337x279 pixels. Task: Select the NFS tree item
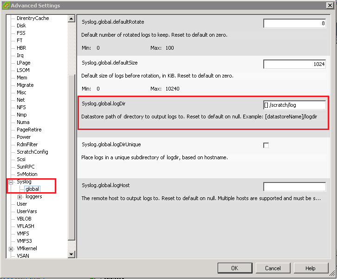pyautogui.click(x=21, y=107)
